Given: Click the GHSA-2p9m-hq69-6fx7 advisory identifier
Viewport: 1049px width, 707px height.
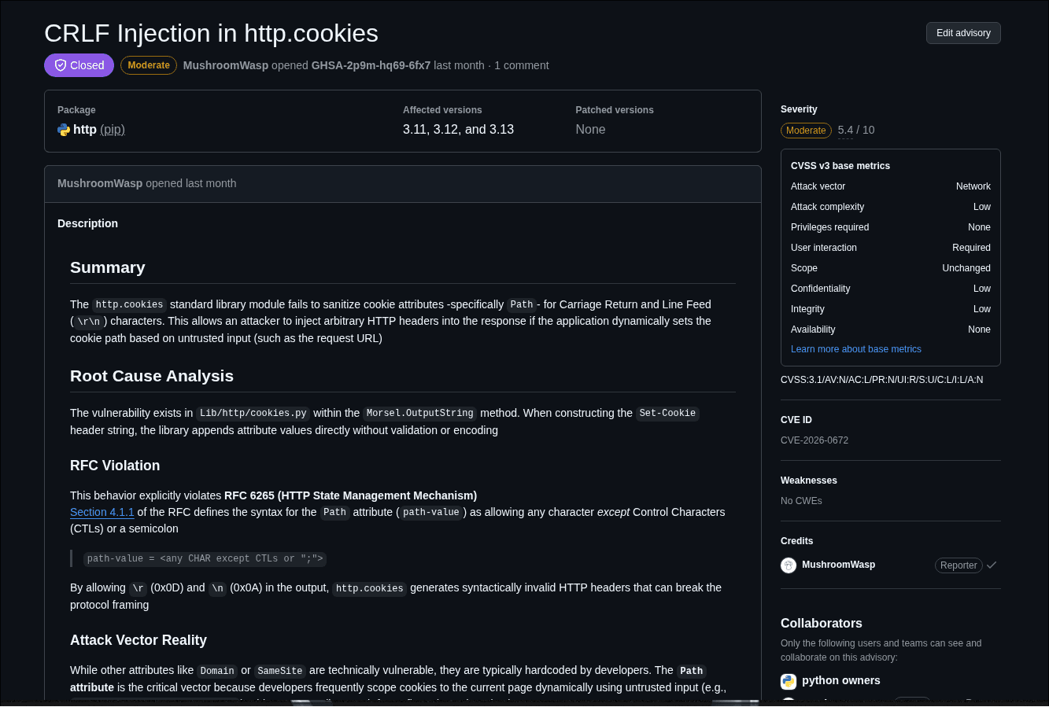Looking at the screenshot, I should [371, 65].
